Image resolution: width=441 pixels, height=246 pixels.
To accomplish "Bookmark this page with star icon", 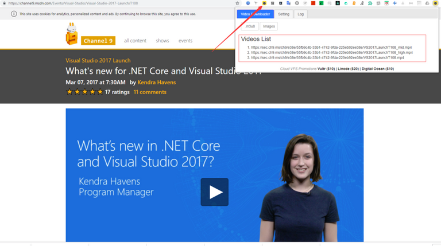I will 238,3.
